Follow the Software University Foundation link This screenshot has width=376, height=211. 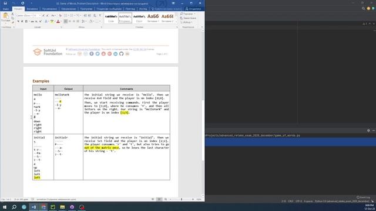(x=83, y=49)
